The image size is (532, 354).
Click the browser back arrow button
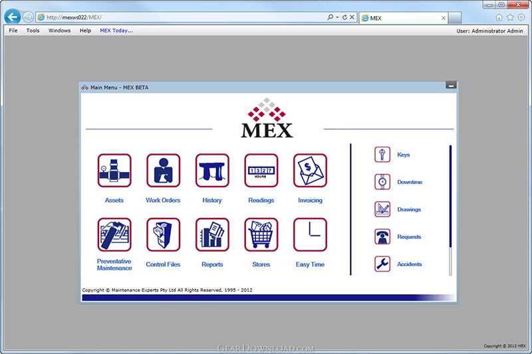coord(13,17)
